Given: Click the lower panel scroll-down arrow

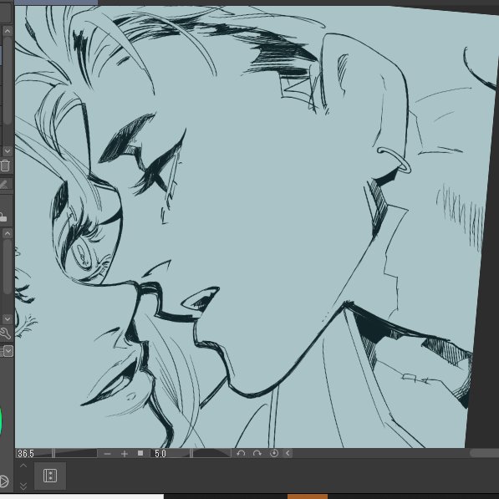Looking at the screenshot, I should [x=8, y=318].
